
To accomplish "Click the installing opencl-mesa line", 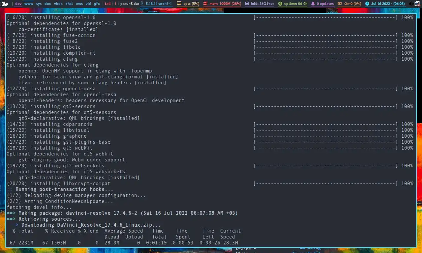I will [x=51, y=89].
